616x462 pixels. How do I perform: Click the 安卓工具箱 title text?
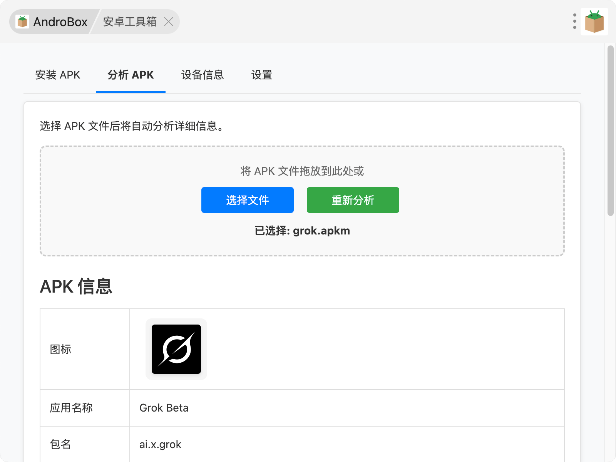130,22
